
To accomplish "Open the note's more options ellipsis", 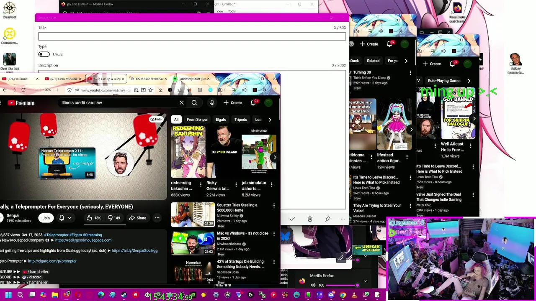I will 343,219.
